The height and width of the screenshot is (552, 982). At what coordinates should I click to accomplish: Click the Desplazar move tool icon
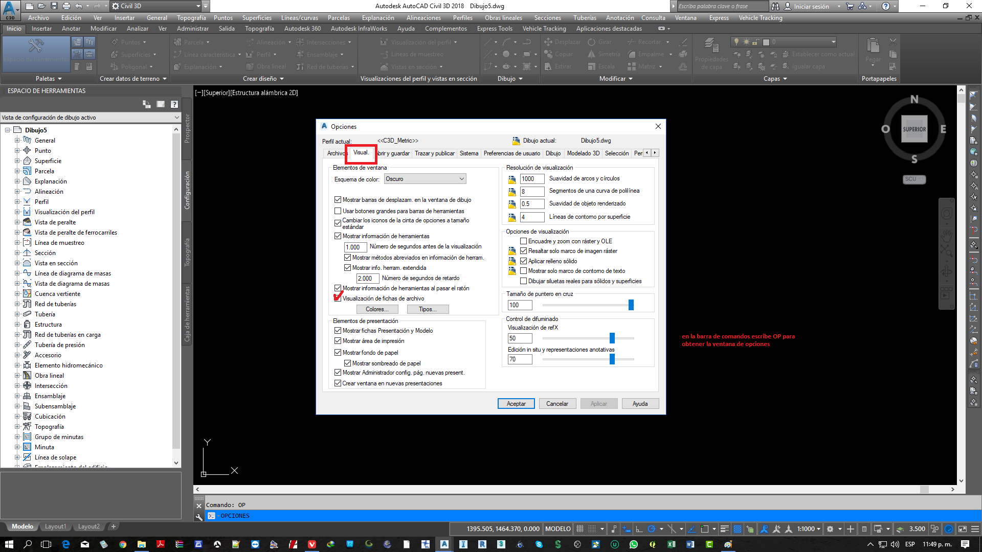[x=548, y=42]
